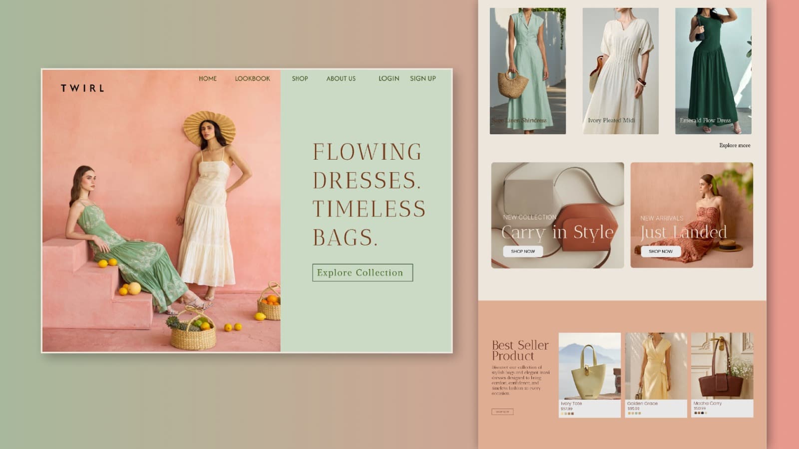
Task: Open the SHOP nav item
Action: click(x=300, y=78)
